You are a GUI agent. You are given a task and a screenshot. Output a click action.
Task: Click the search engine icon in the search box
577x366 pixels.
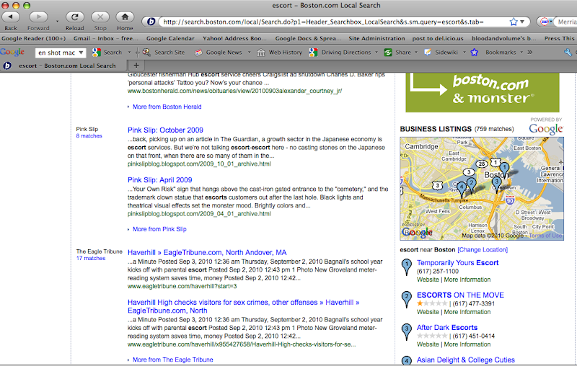545,22
